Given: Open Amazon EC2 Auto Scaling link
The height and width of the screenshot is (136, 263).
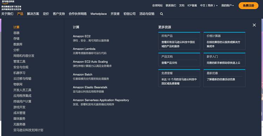Looking at the screenshot, I should click(x=90, y=62).
